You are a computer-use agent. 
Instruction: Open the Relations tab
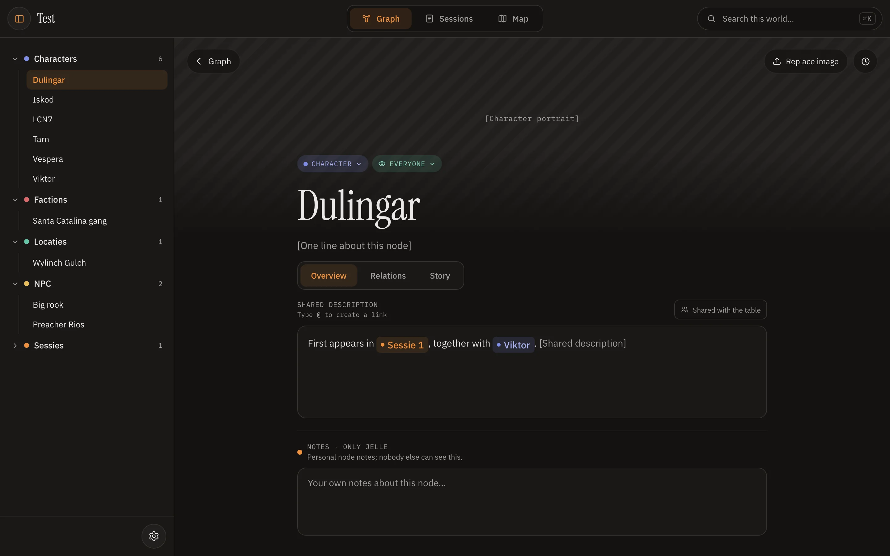(x=388, y=276)
